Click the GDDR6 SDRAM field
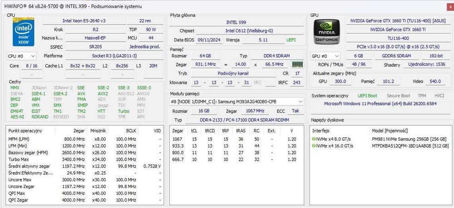This screenshot has height=208, width=454. click(x=396, y=56)
